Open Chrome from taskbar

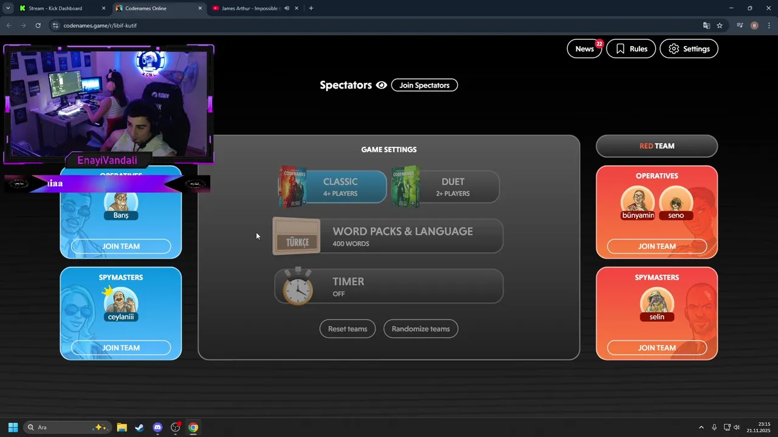(193, 427)
